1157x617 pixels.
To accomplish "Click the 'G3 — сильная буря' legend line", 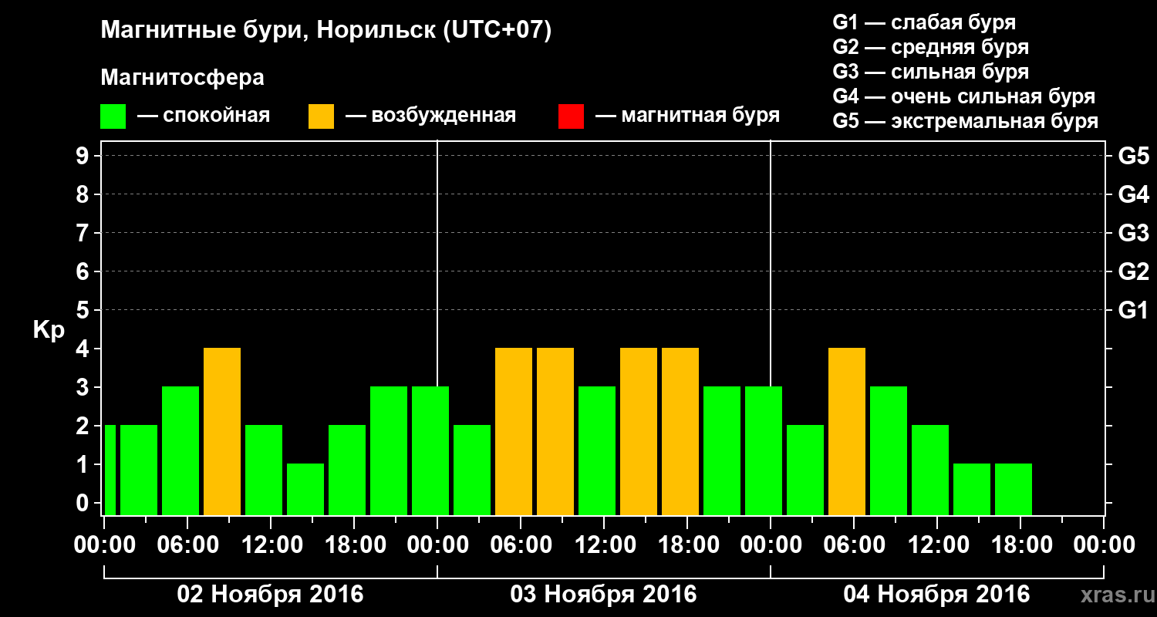I will pos(930,72).
